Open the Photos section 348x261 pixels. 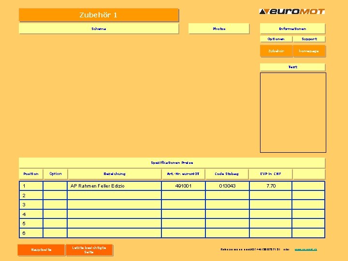coord(219,29)
